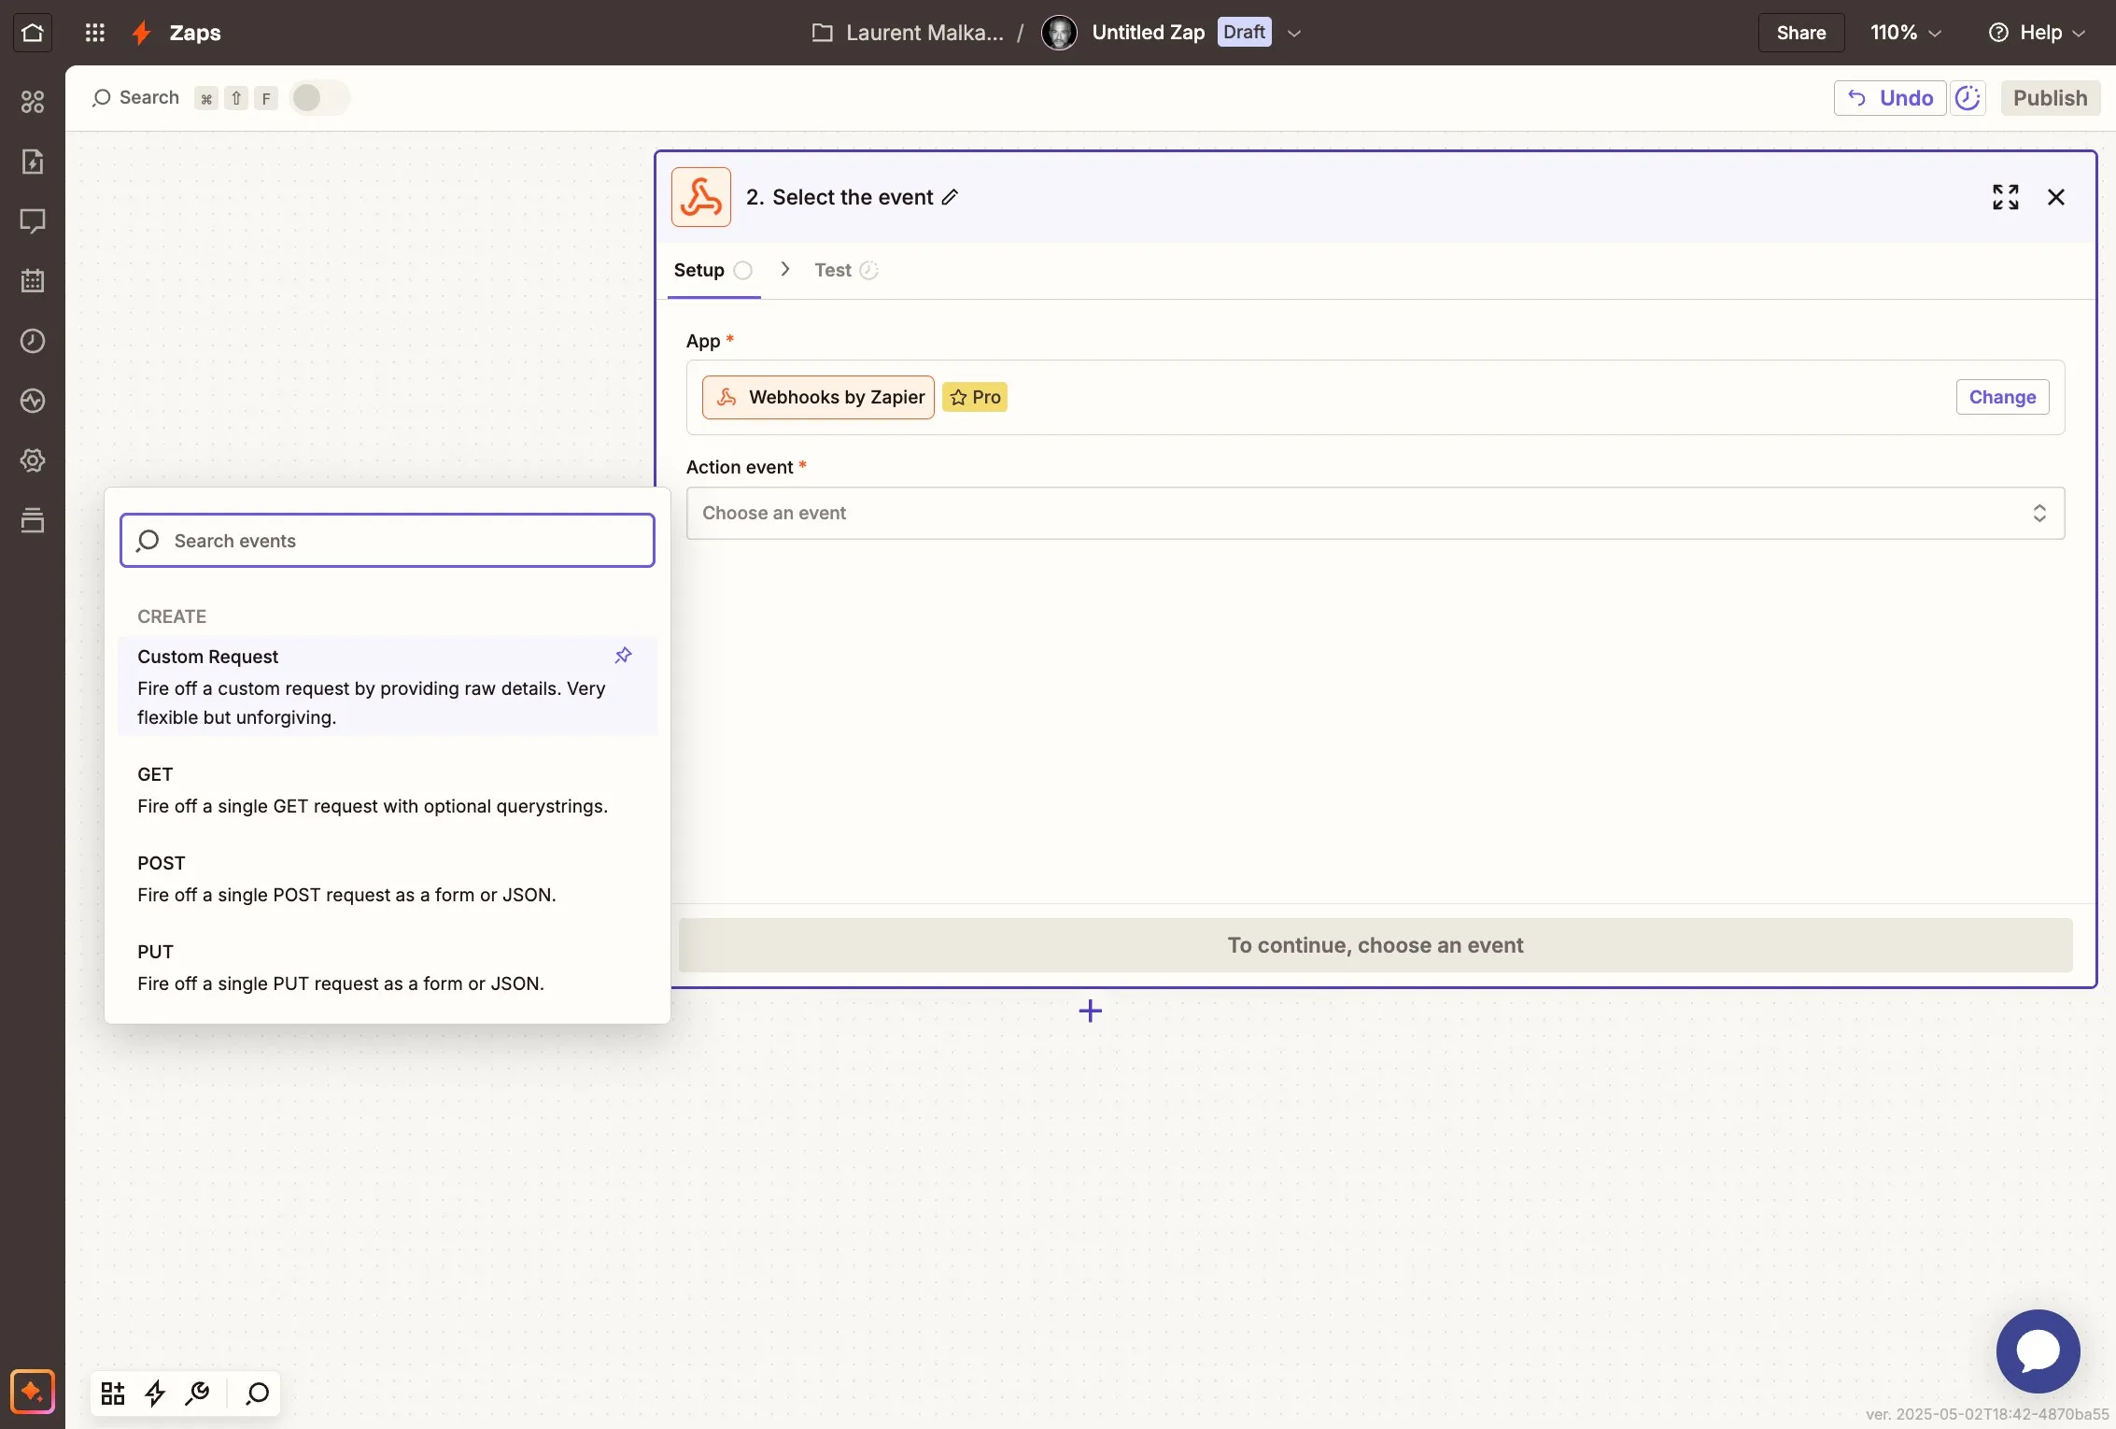This screenshot has width=2116, height=1429.
Task: Open the Zap details file icon in sidebar
Action: [33, 162]
